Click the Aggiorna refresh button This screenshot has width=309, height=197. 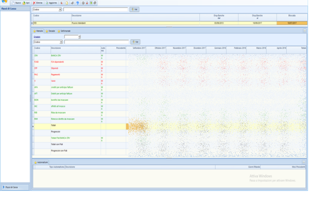pos(51,3)
